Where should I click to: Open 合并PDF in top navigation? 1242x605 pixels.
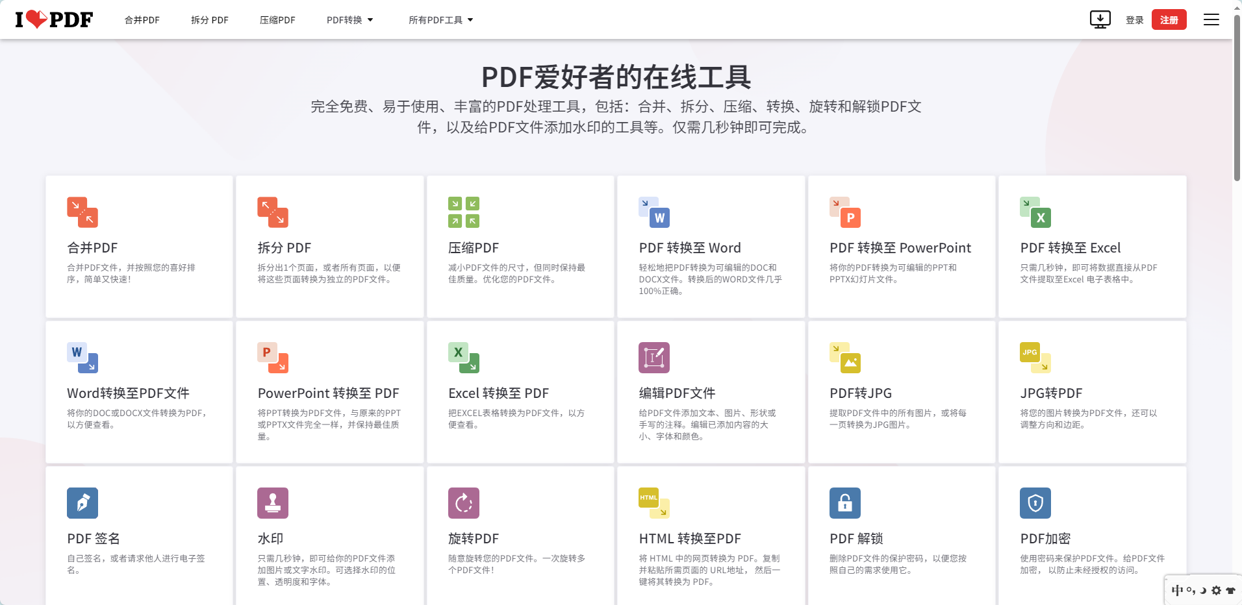tap(142, 20)
